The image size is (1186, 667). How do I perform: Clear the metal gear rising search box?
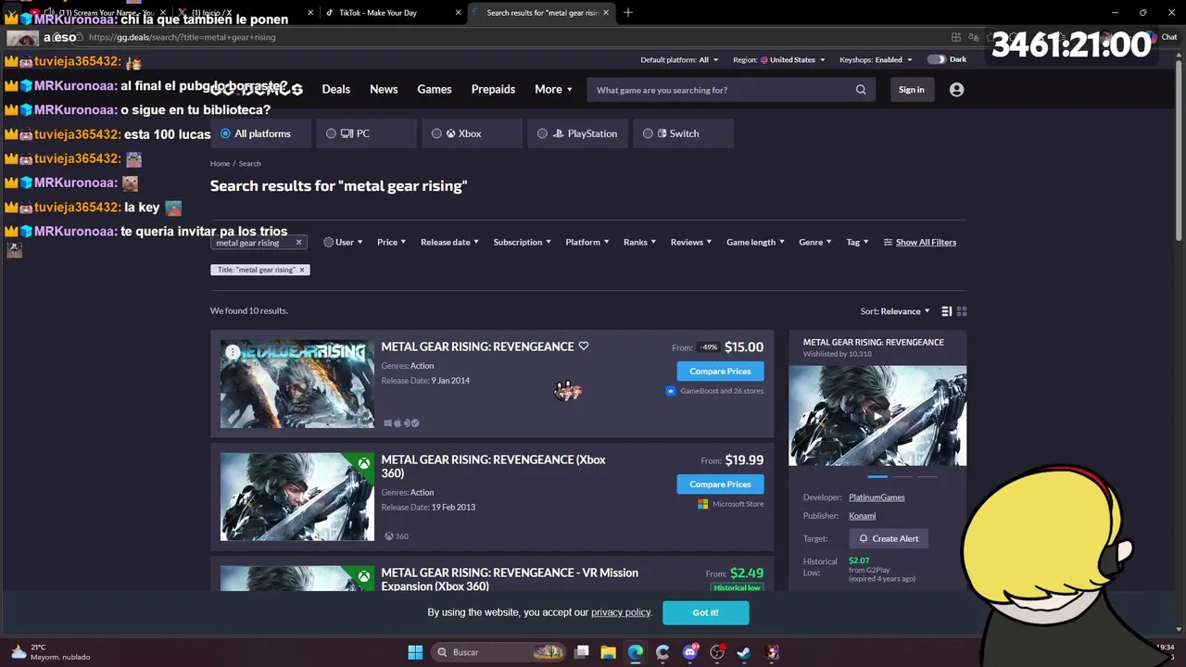point(298,243)
